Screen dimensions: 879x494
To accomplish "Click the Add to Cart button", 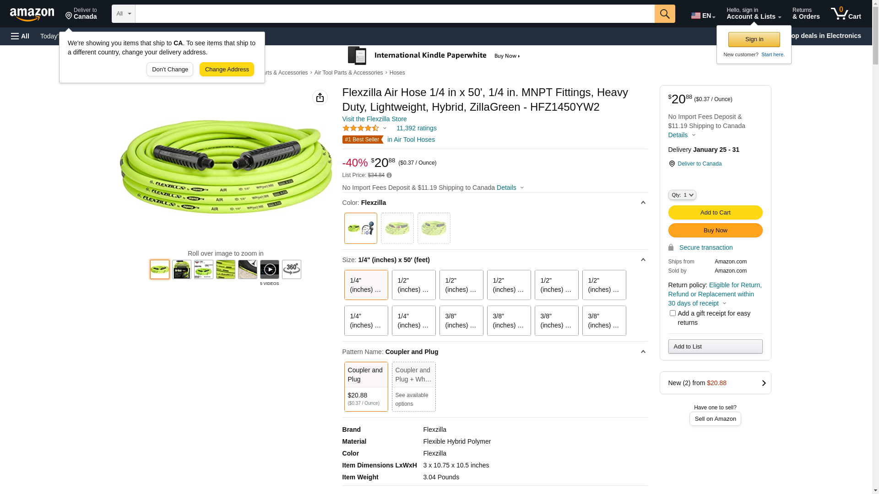I will pyautogui.click(x=715, y=212).
